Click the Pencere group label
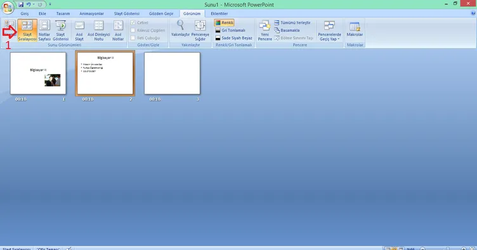This screenshot has width=477, height=250. (x=299, y=45)
